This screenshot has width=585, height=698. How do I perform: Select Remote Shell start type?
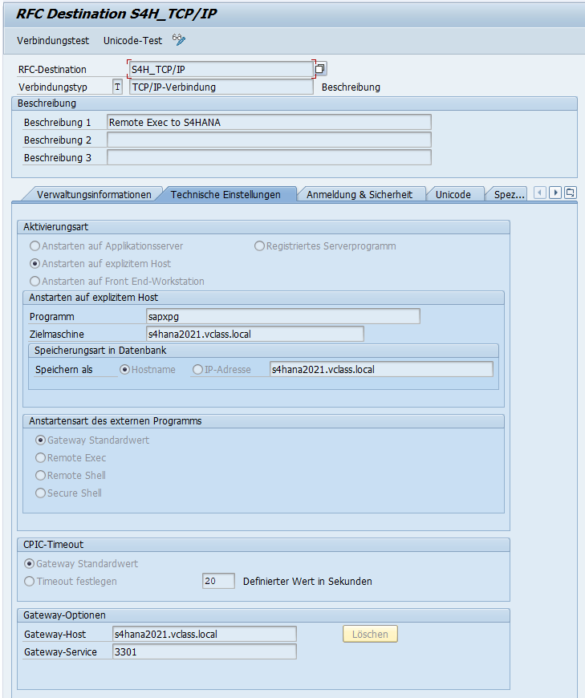click(40, 476)
